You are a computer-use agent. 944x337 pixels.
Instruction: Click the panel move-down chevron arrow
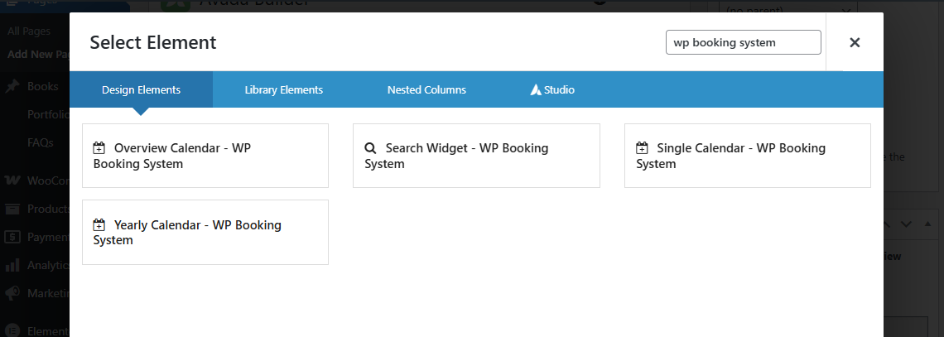906,224
